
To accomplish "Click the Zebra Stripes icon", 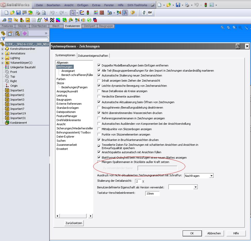I will [x=52, y=20].
